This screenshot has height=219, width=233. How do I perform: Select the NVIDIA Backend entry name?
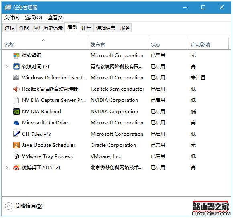click(x=41, y=112)
